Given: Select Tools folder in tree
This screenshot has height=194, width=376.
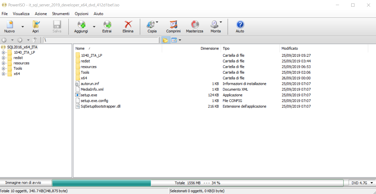Looking at the screenshot, I should click(x=18, y=68).
